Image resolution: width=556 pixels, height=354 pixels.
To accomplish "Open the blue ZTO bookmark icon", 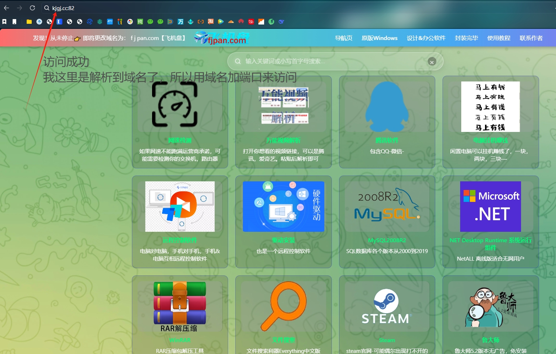I will [x=110, y=22].
